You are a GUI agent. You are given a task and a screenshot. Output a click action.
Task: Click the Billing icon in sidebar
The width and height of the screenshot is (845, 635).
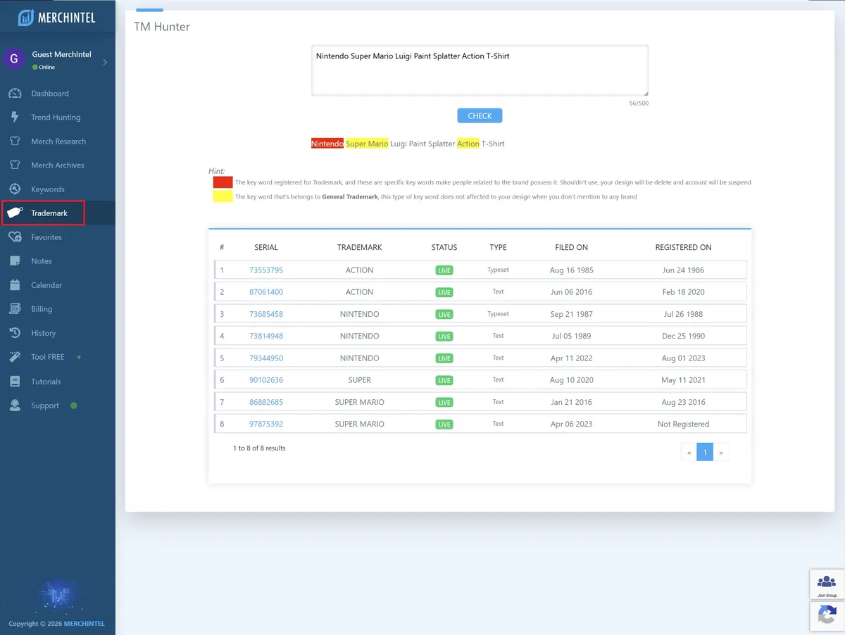pyautogui.click(x=15, y=309)
